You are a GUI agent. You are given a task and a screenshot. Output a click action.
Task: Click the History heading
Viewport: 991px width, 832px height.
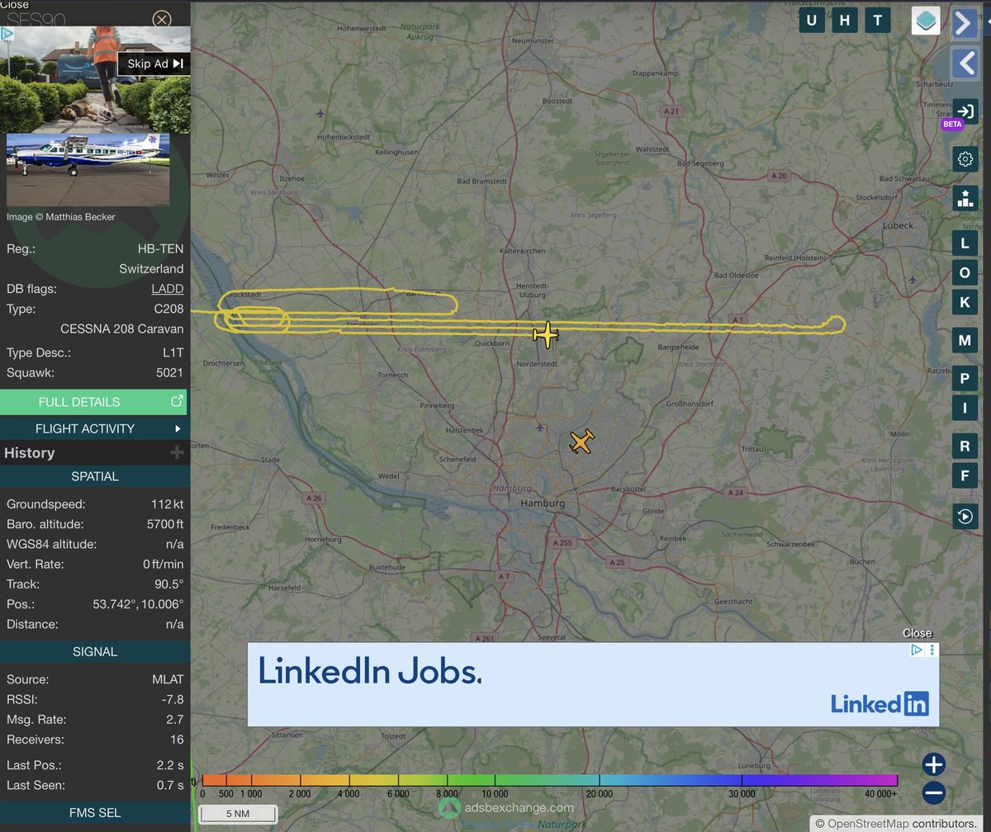tap(30, 452)
